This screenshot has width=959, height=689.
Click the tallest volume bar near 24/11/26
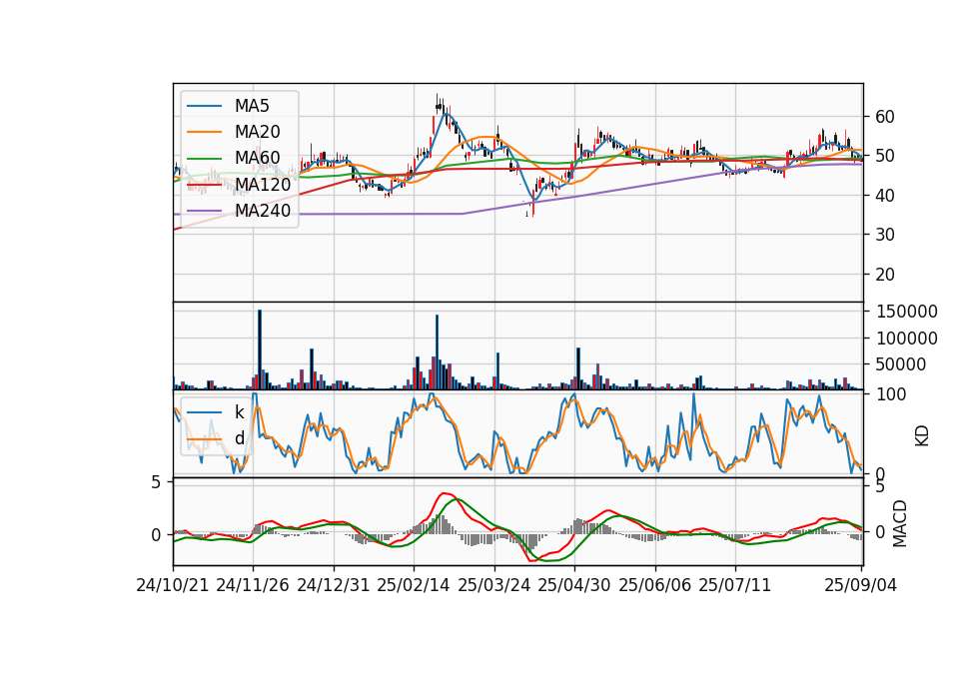[x=260, y=349]
